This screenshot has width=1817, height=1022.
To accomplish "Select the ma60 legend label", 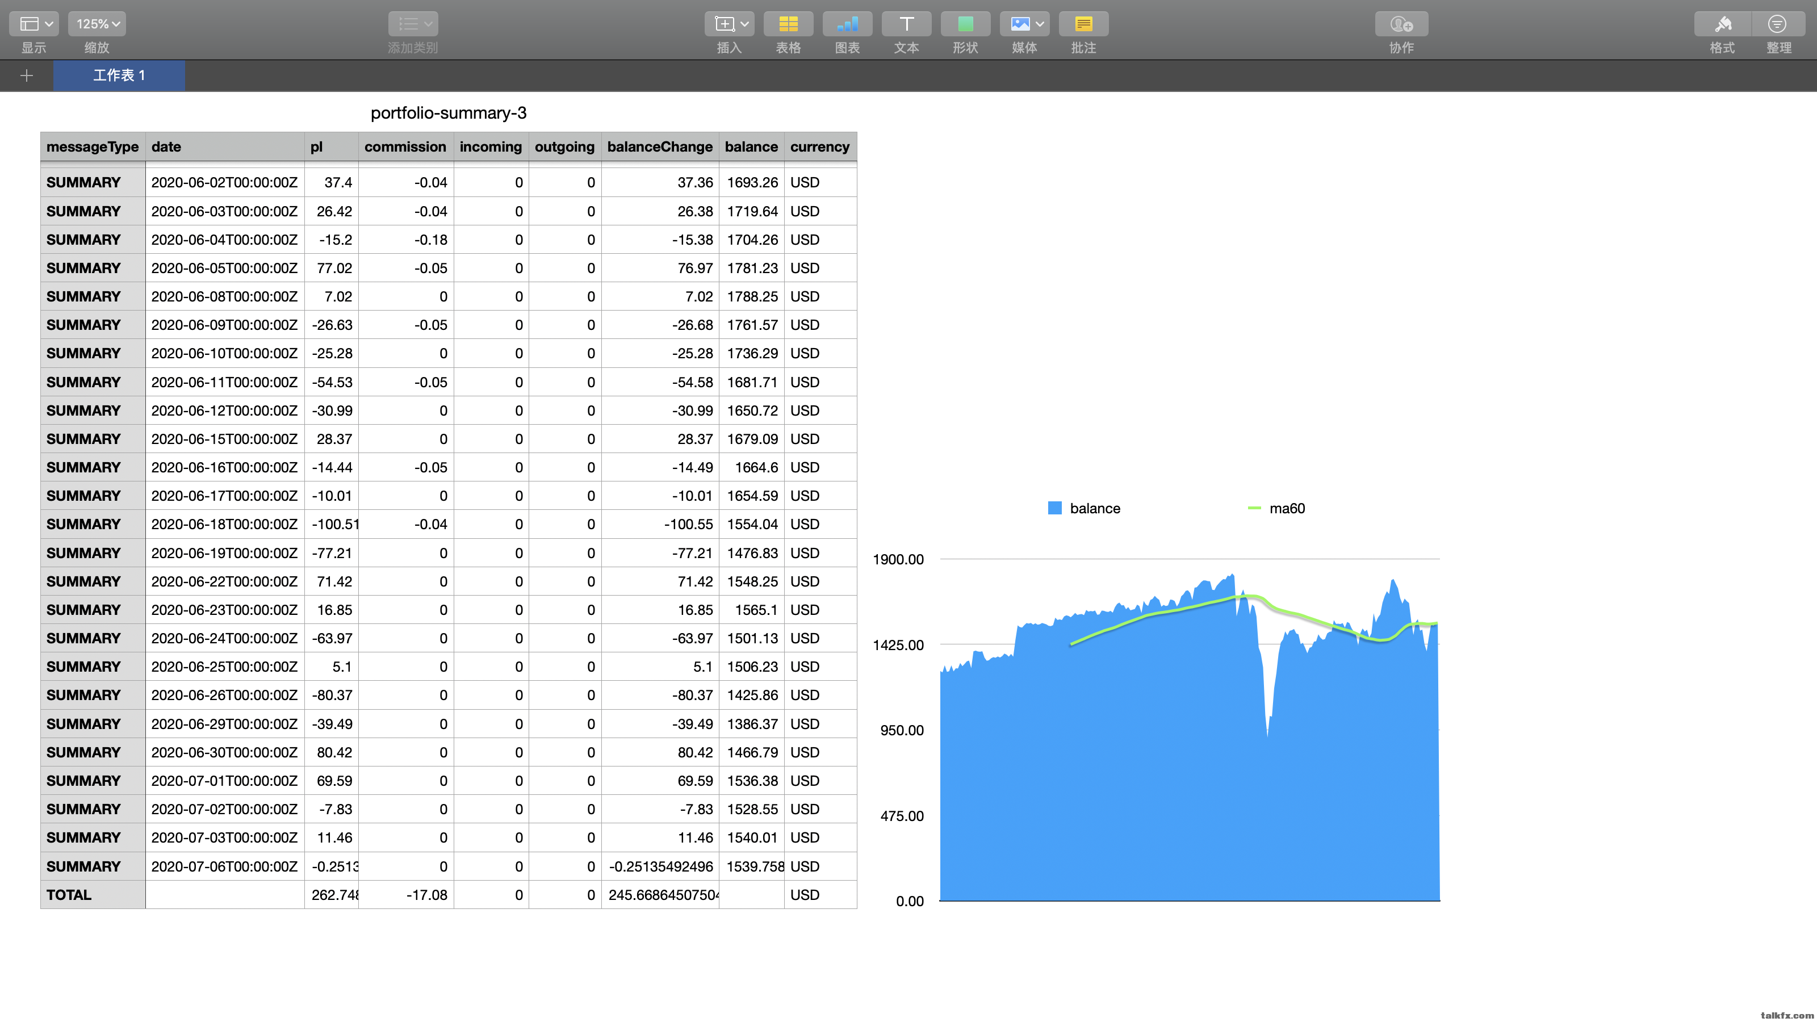I will (x=1287, y=509).
